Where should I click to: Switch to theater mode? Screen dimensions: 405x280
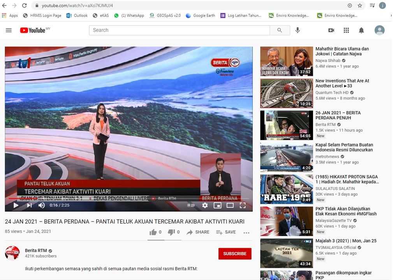click(230, 205)
